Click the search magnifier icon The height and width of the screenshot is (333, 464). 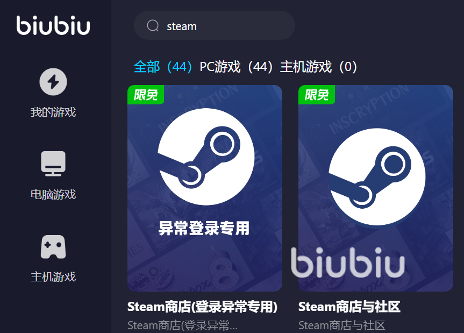coord(153,26)
